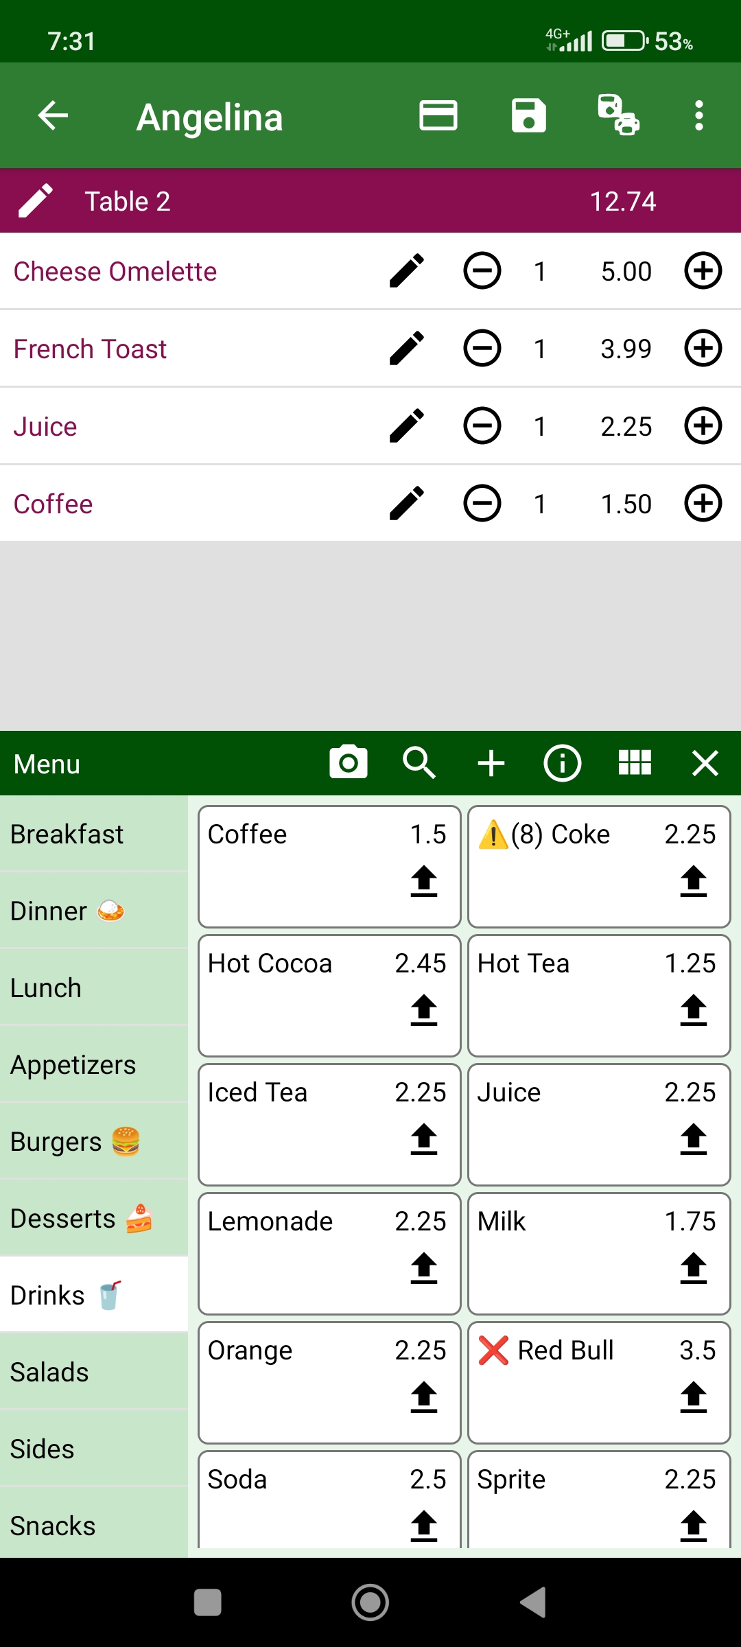
Task: Switch menu to grid view
Action: coord(635,762)
